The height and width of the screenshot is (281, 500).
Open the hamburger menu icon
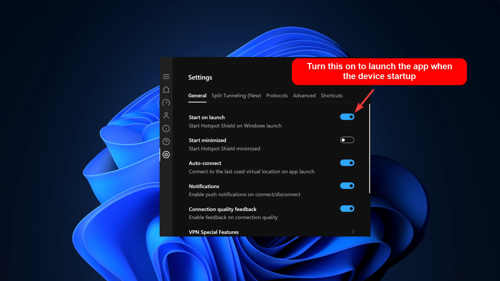[x=166, y=77]
